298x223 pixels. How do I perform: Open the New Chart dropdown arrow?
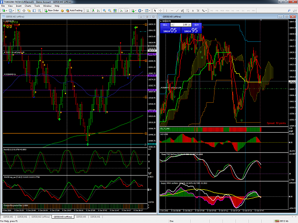click(x=7, y=10)
